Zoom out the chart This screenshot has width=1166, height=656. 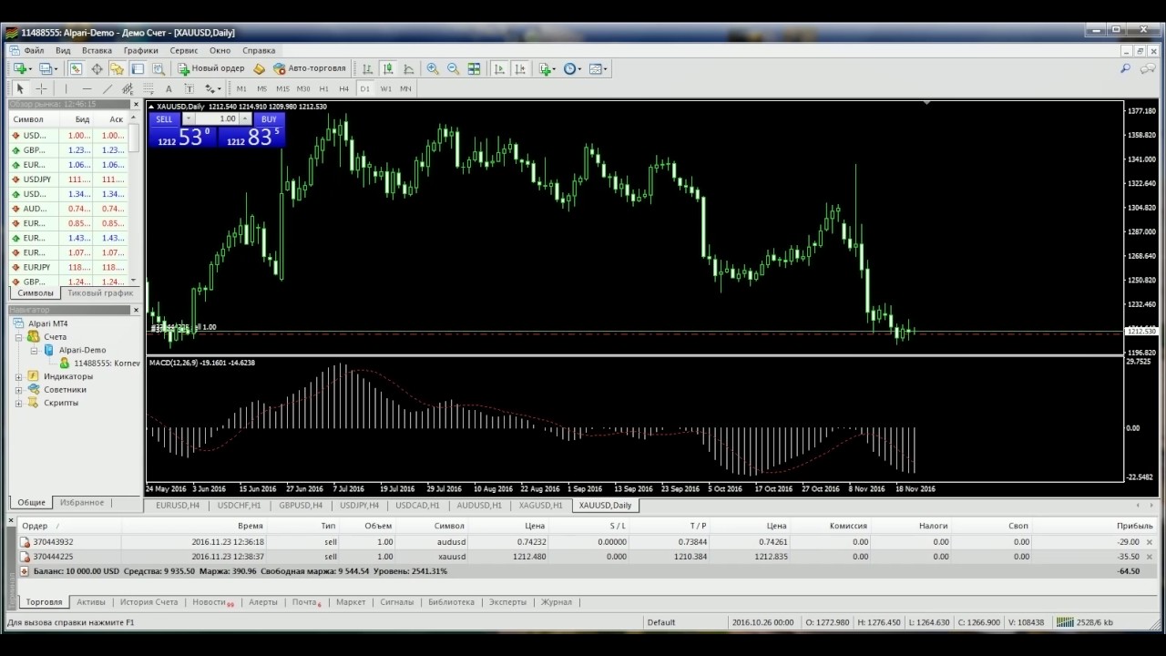(x=453, y=68)
